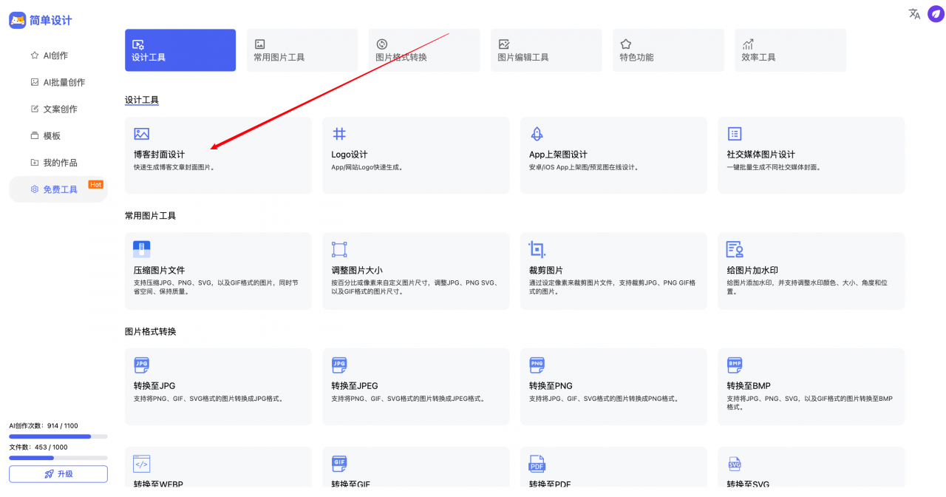The image size is (946, 497).
Task: Click the 转换至BMP title text
Action: click(x=749, y=386)
